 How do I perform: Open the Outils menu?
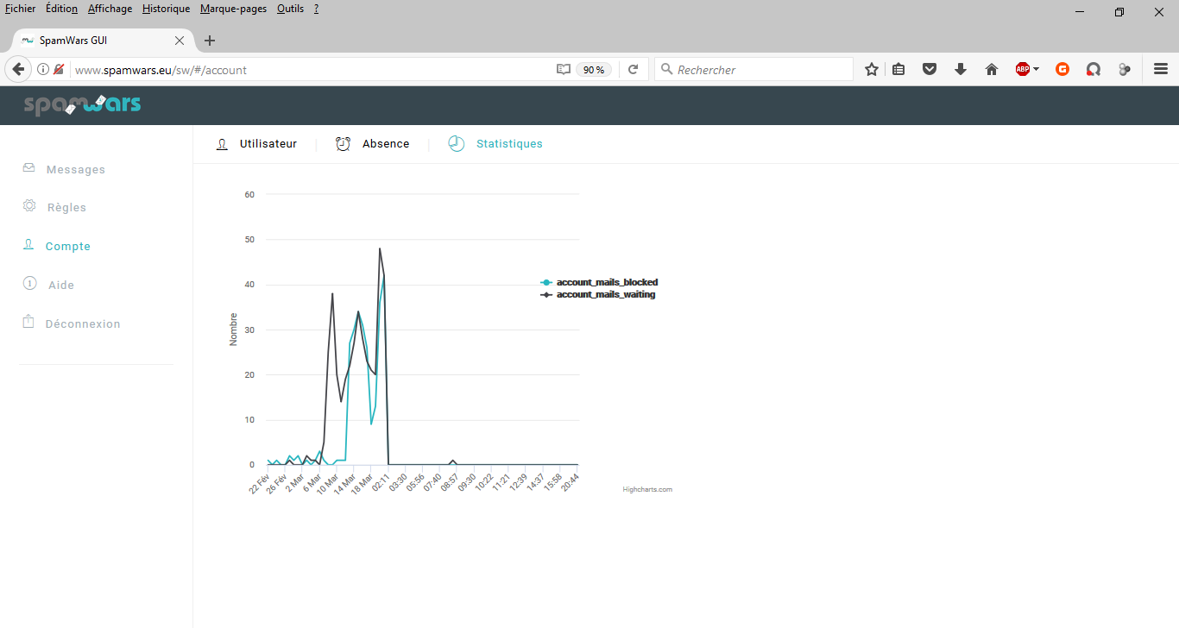[x=290, y=9]
